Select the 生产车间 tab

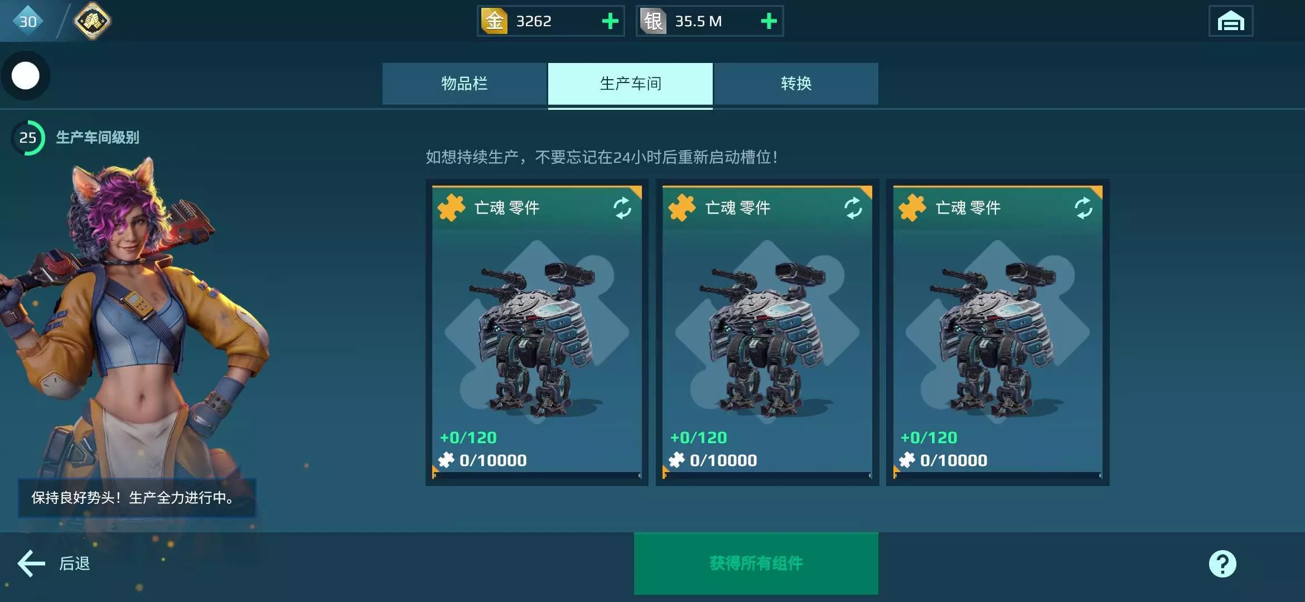tap(630, 84)
